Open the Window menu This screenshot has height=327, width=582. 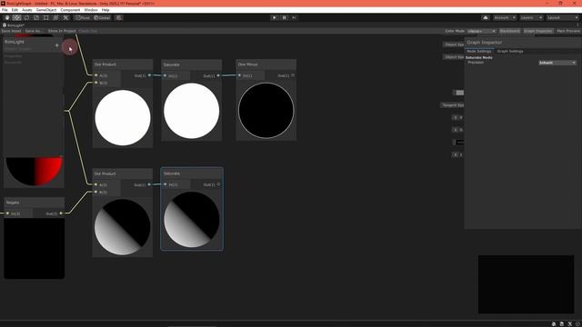coord(91,10)
